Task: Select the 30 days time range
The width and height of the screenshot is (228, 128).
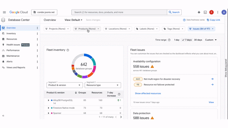Action: point(198,40)
